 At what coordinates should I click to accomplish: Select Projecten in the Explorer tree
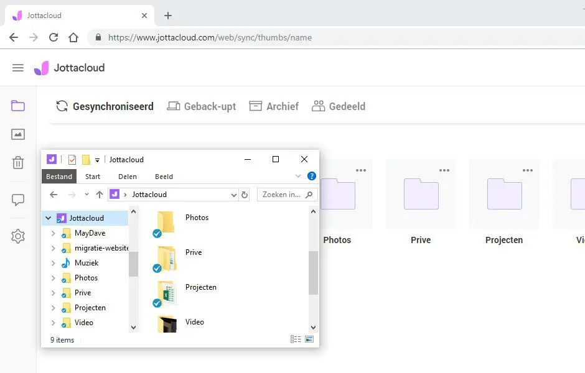click(90, 308)
